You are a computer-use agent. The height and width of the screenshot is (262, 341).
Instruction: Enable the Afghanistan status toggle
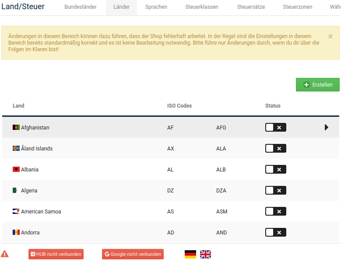pos(275,127)
